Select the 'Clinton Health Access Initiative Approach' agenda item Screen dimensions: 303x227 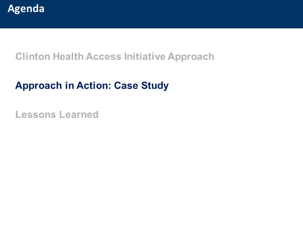coord(115,57)
